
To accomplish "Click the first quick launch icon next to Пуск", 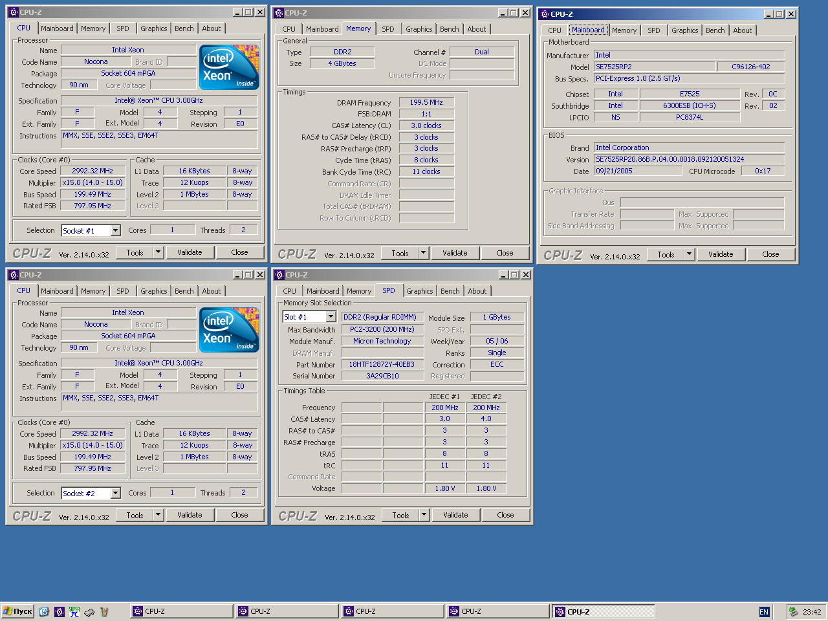I will pos(44,611).
